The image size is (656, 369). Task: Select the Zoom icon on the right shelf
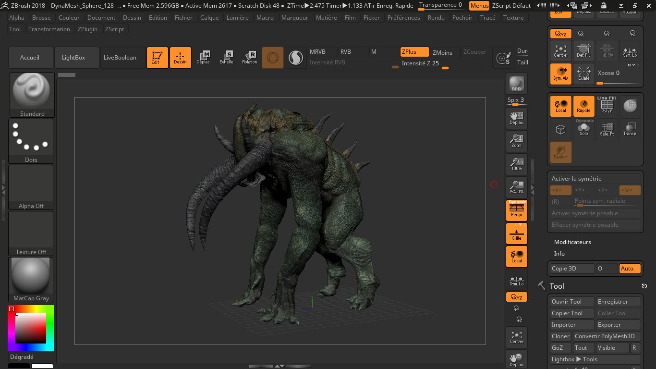coord(516,141)
